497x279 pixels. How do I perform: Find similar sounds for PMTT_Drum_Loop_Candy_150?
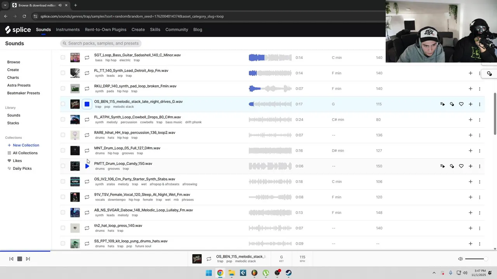point(452,166)
